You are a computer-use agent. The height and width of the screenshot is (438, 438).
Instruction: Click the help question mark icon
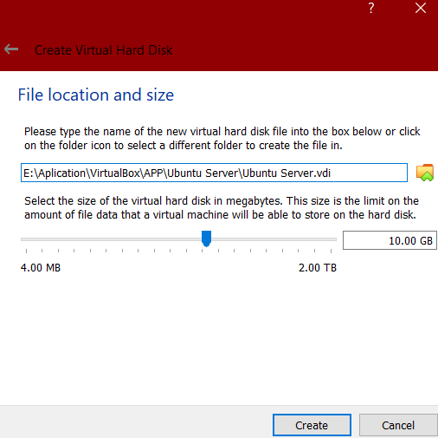371,8
